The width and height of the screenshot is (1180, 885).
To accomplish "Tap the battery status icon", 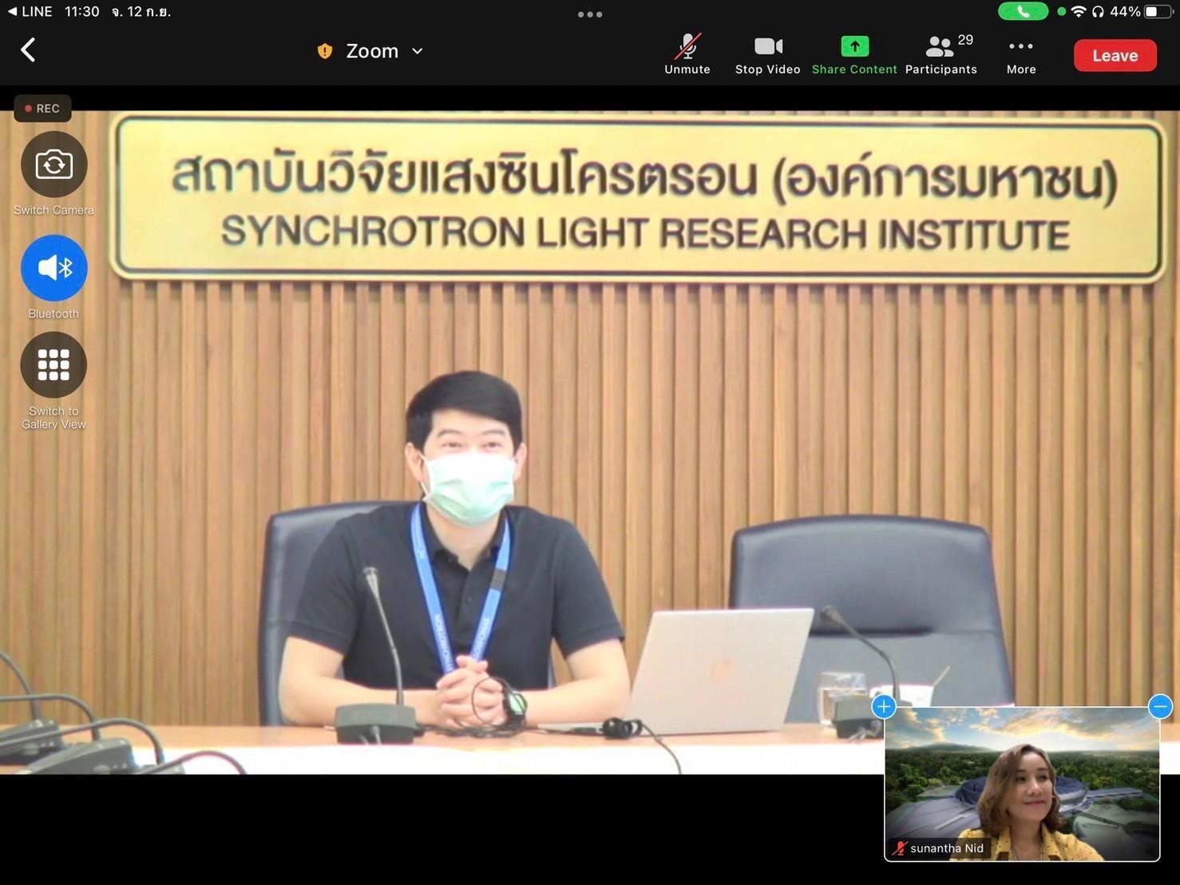I will point(1158,11).
